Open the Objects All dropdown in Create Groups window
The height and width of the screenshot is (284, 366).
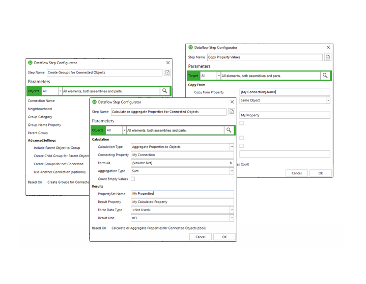click(60, 91)
